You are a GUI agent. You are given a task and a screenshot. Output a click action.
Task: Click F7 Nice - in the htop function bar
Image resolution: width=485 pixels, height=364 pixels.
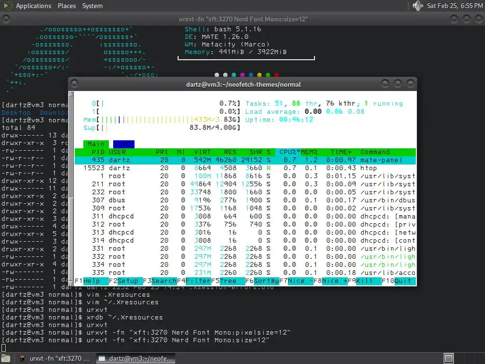[x=296, y=281]
